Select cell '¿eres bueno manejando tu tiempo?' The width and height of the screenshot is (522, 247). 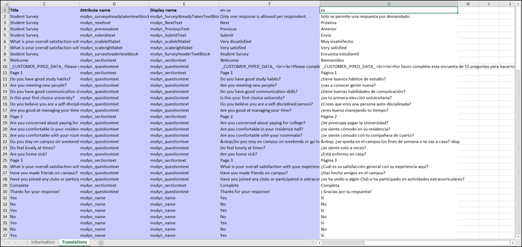(389, 110)
